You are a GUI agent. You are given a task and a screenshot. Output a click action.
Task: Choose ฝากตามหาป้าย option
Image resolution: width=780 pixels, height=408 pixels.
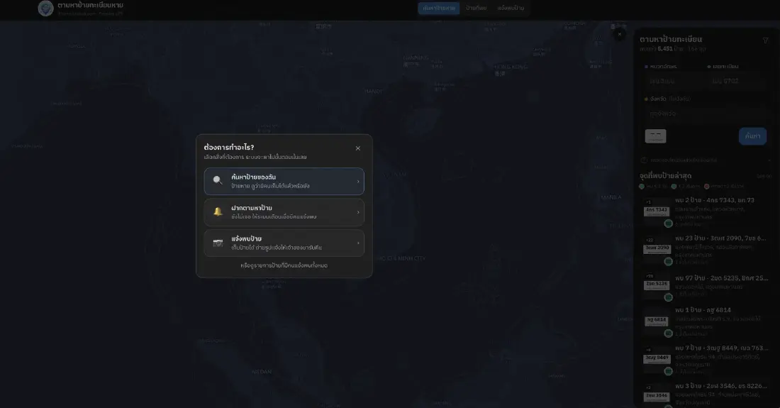284,212
